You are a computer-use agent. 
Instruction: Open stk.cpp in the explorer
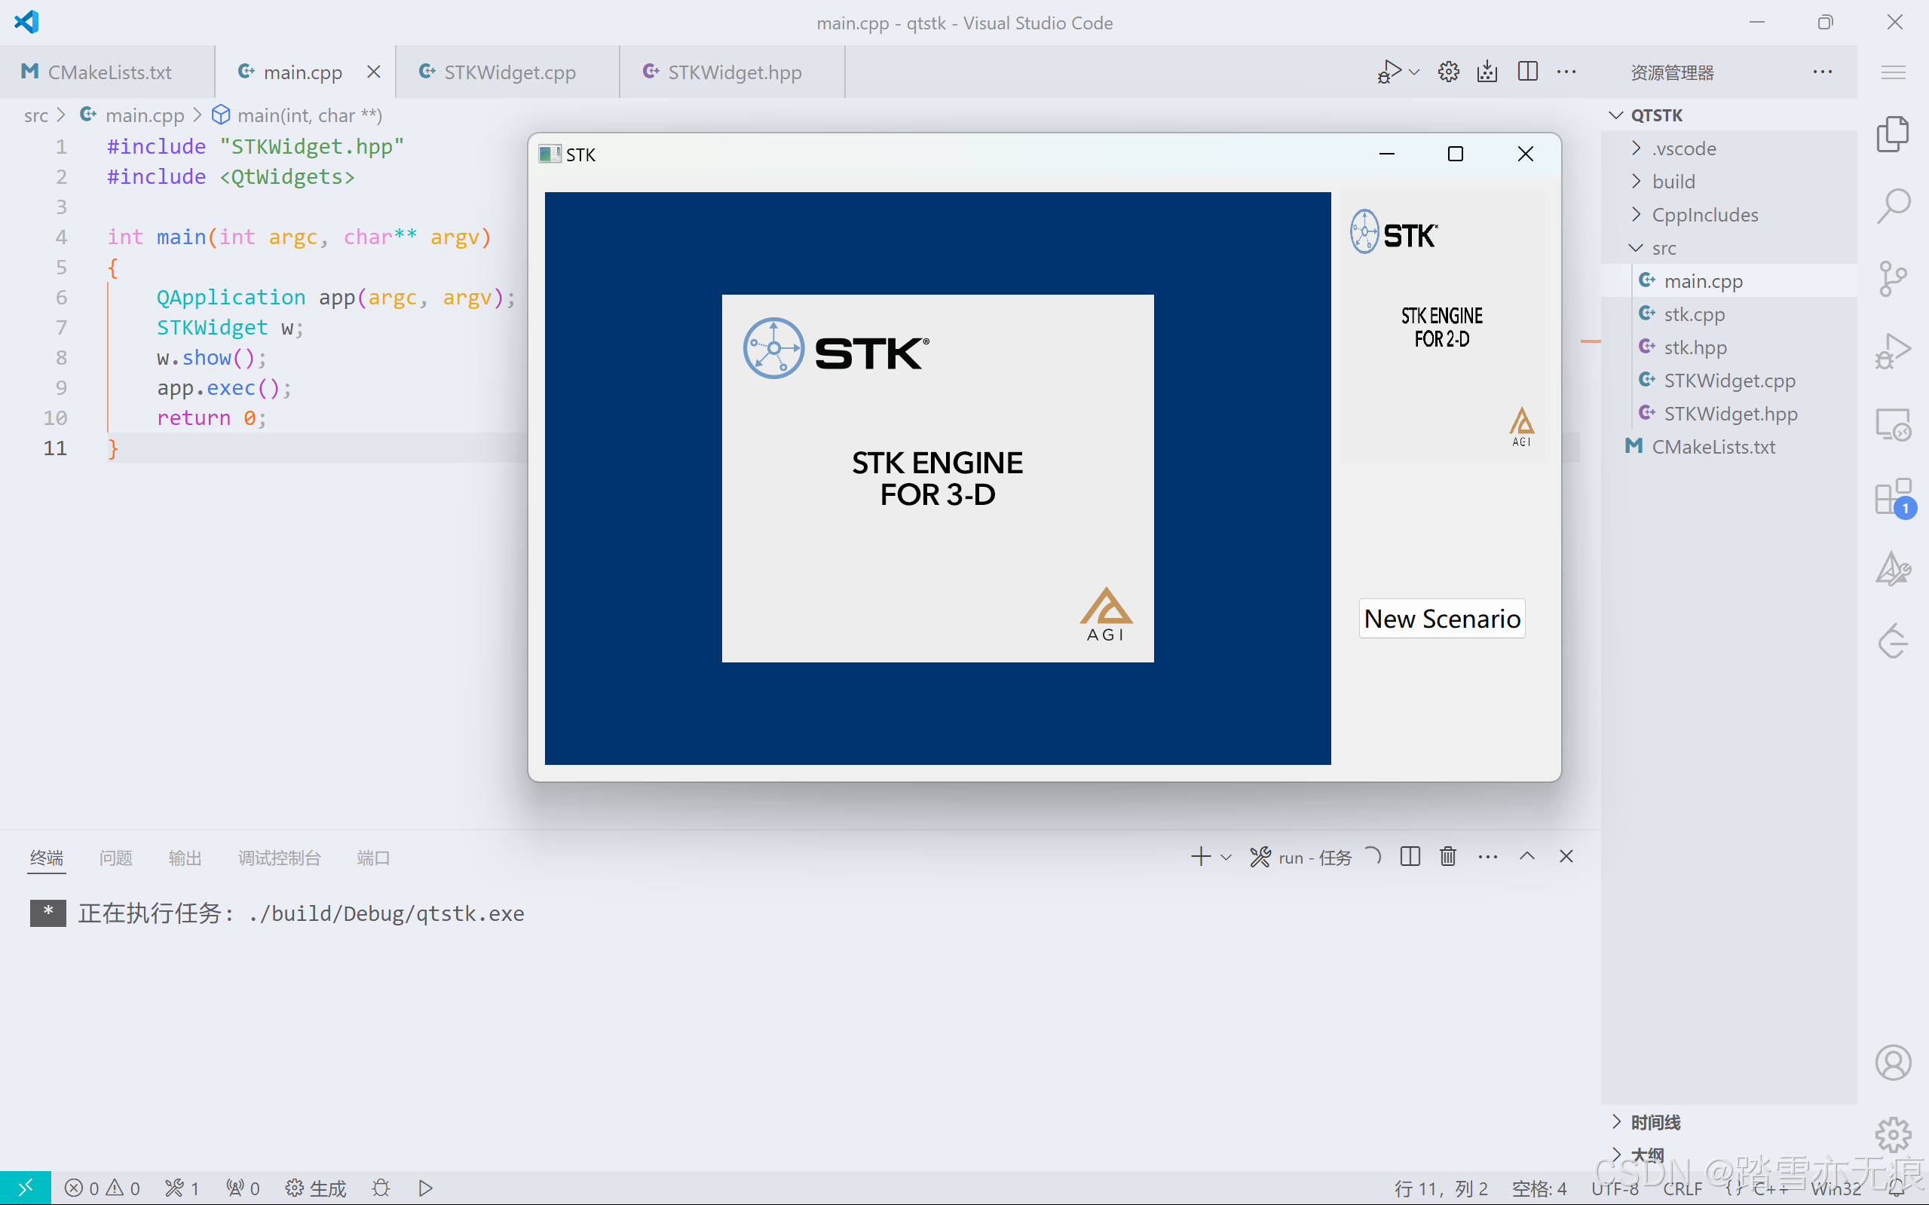pyautogui.click(x=1728, y=314)
